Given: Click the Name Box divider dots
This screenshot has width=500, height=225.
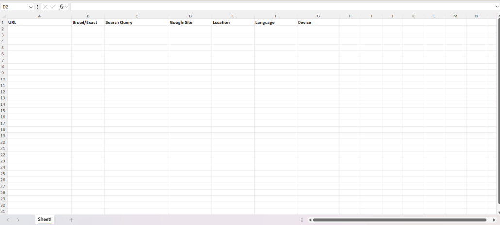Looking at the screenshot, I should click(x=38, y=7).
